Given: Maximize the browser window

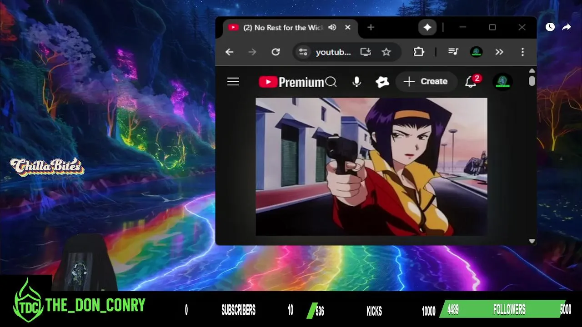Looking at the screenshot, I should pyautogui.click(x=492, y=28).
